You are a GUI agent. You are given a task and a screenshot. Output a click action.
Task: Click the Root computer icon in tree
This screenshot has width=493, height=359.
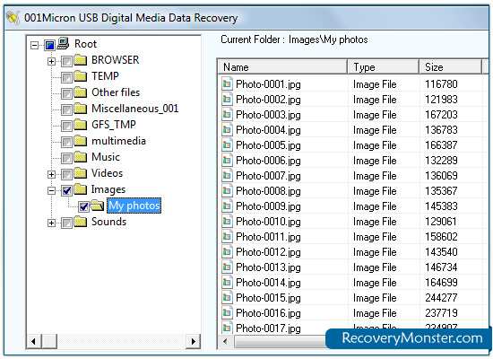tap(63, 43)
